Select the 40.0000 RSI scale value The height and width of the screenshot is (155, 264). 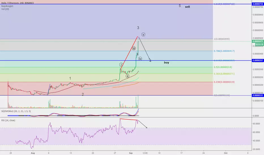tap(256, 141)
